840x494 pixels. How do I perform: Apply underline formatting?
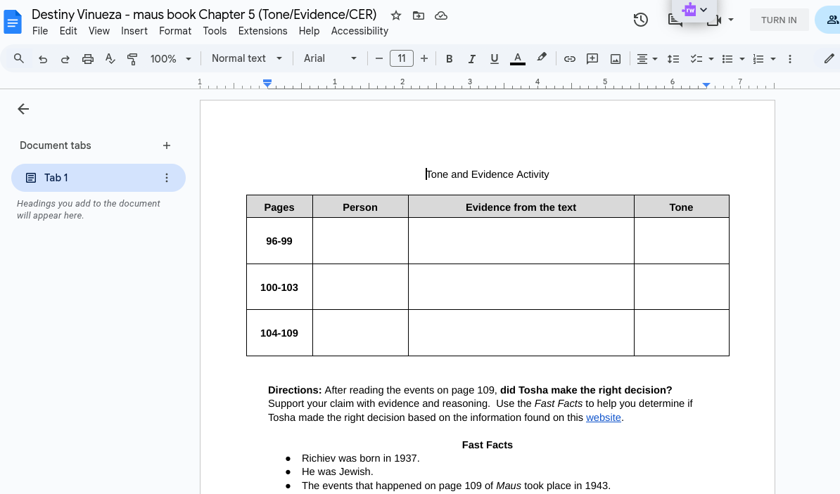[x=495, y=58]
